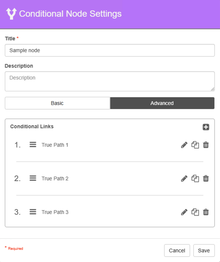This screenshot has width=220, height=262.
Task: Delete True Path 2
Action: (x=206, y=178)
